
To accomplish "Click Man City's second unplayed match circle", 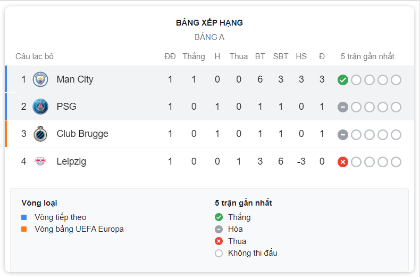I will pos(369,80).
